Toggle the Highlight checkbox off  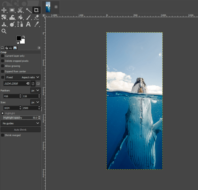click(3, 113)
